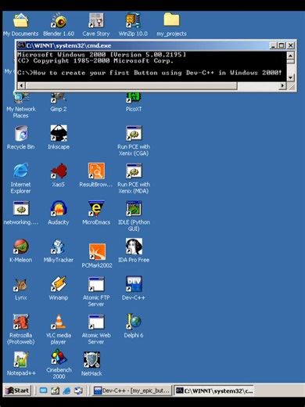This screenshot has height=407, width=305.
Task: Open MilkyTracker shortcut
Action: click(59, 250)
